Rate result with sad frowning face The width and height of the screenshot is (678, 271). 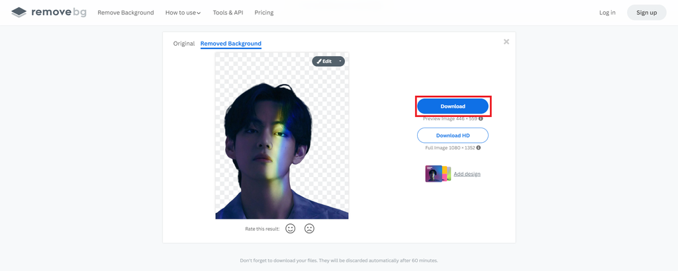[x=309, y=229]
